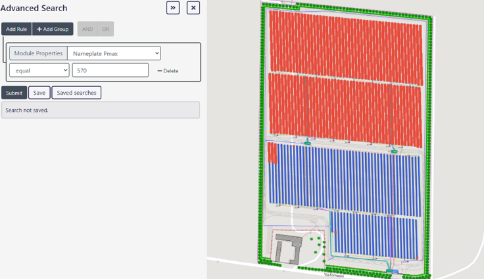484x279 pixels.
Task: Select the AND logic operator
Action: click(87, 29)
